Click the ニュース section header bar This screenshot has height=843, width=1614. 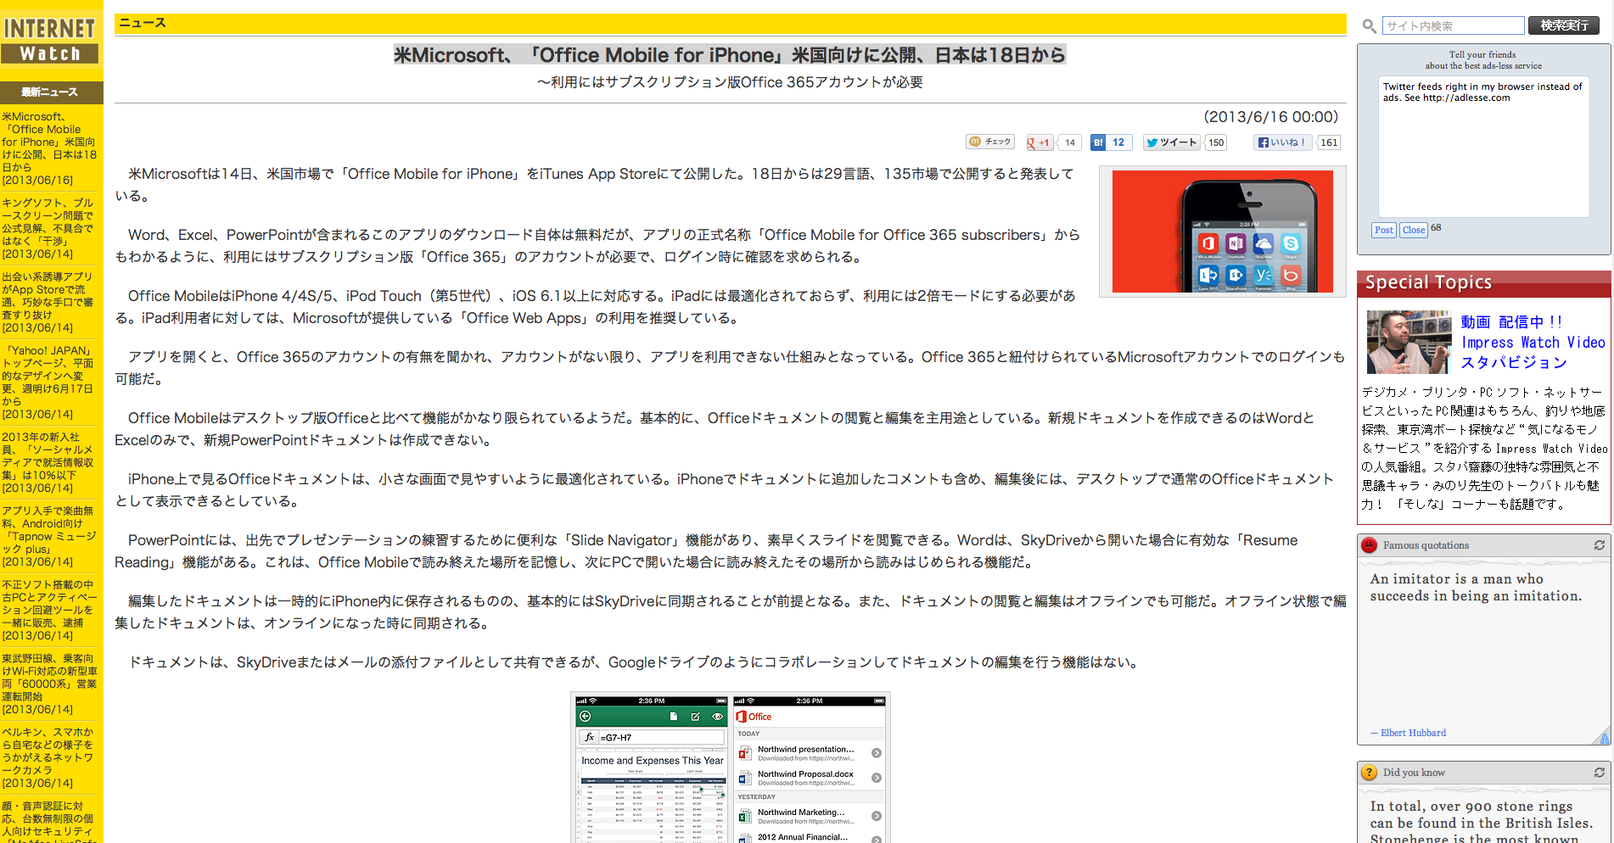[x=141, y=24]
